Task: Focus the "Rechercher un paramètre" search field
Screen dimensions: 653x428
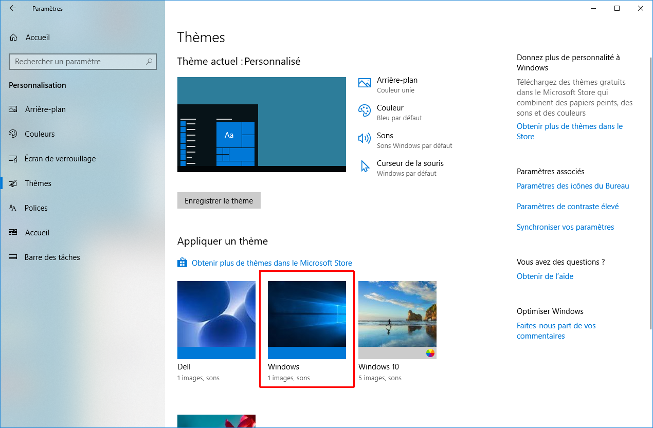Action: pyautogui.click(x=83, y=62)
